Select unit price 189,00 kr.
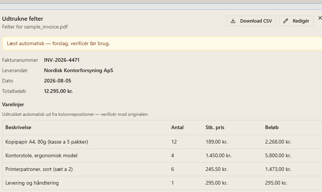The height and width of the screenshot is (192, 322). [x=216, y=142]
